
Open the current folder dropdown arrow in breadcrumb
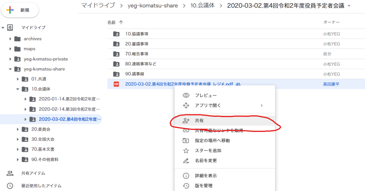(349, 6)
